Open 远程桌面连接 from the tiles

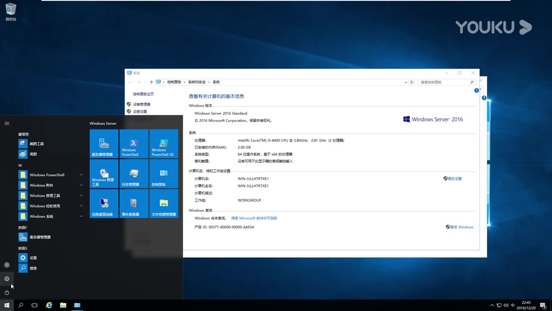coord(103,203)
